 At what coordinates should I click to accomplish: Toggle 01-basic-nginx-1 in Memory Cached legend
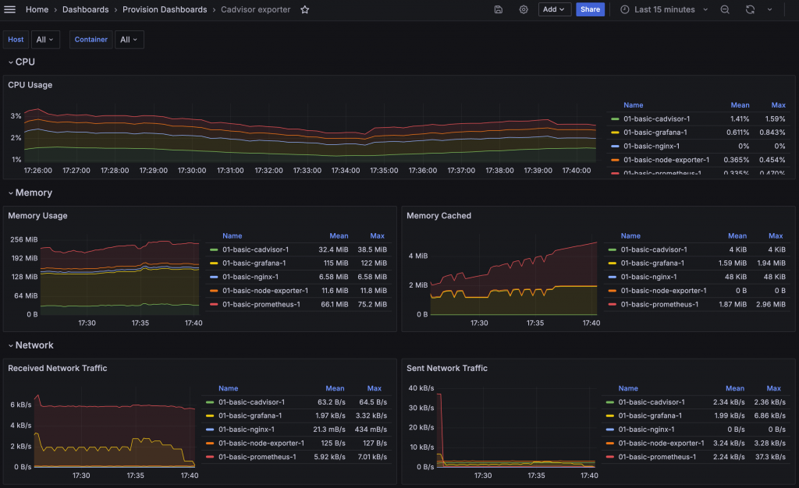[x=648, y=277]
